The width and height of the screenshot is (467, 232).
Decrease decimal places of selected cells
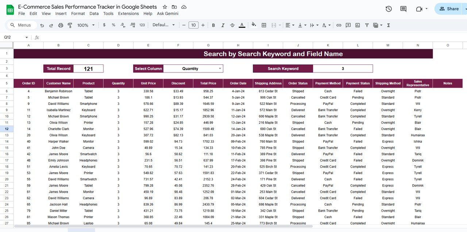tap(122, 25)
